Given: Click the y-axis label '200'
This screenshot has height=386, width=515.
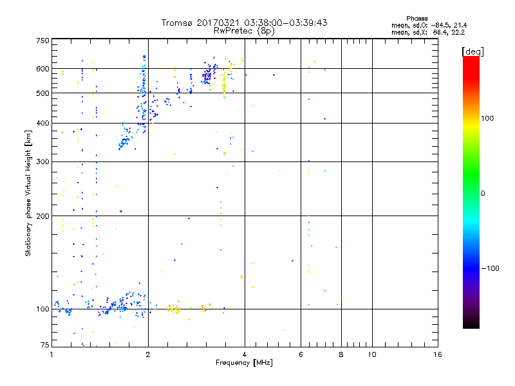Looking at the screenshot, I should [x=42, y=216].
